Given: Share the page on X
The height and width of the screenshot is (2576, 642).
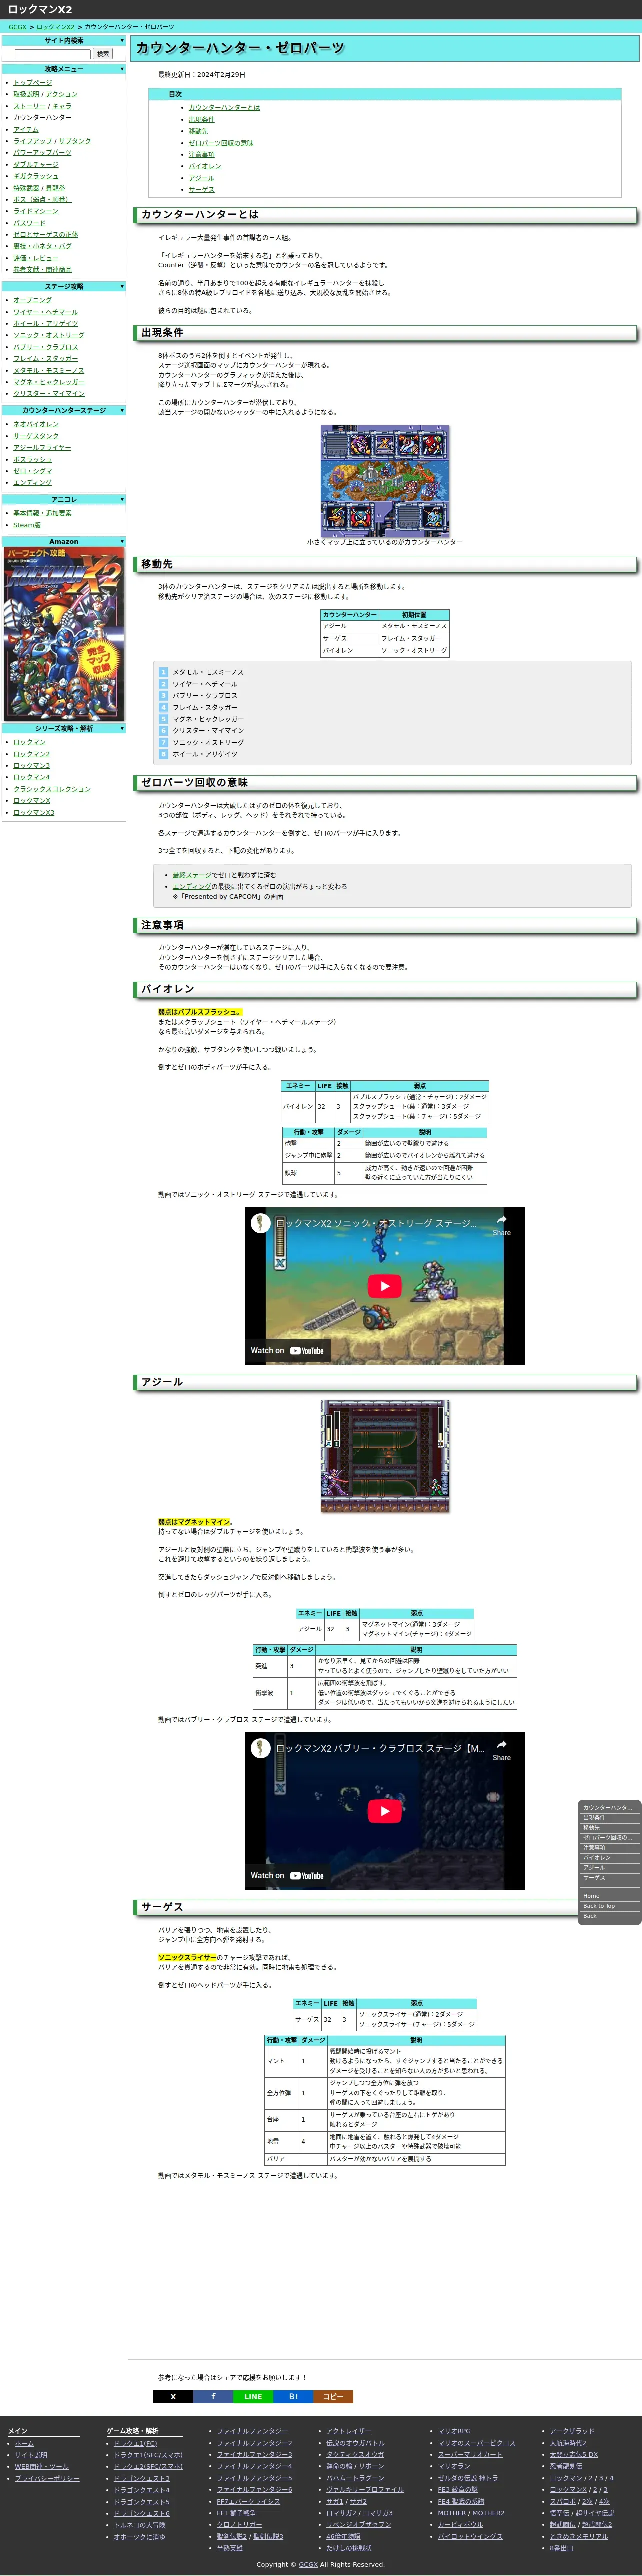Looking at the screenshot, I should 173,2396.
